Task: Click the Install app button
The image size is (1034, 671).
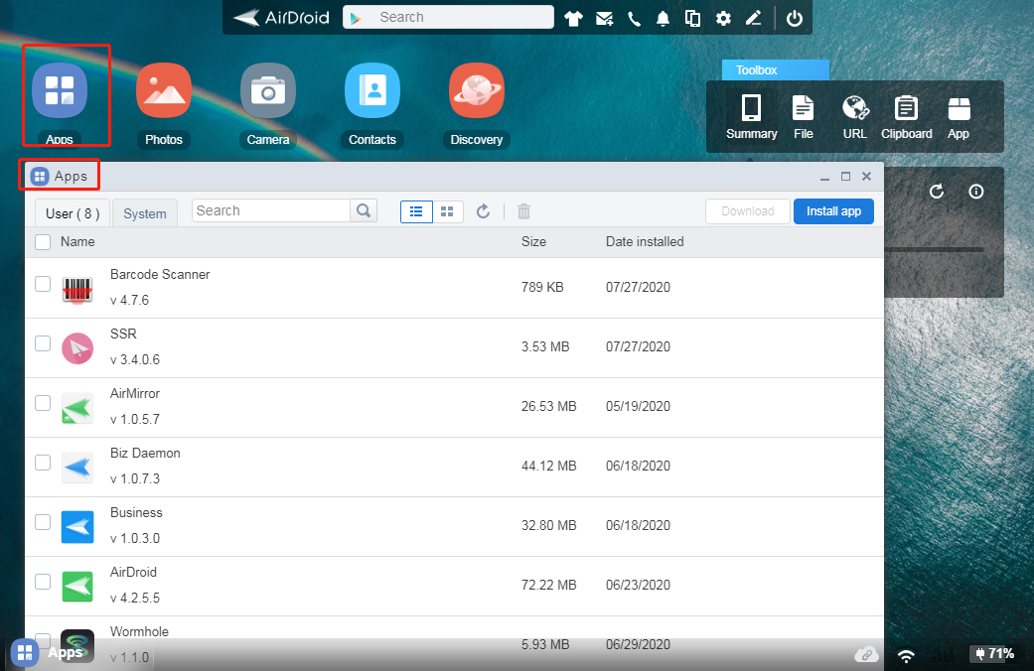Action: [x=833, y=211]
